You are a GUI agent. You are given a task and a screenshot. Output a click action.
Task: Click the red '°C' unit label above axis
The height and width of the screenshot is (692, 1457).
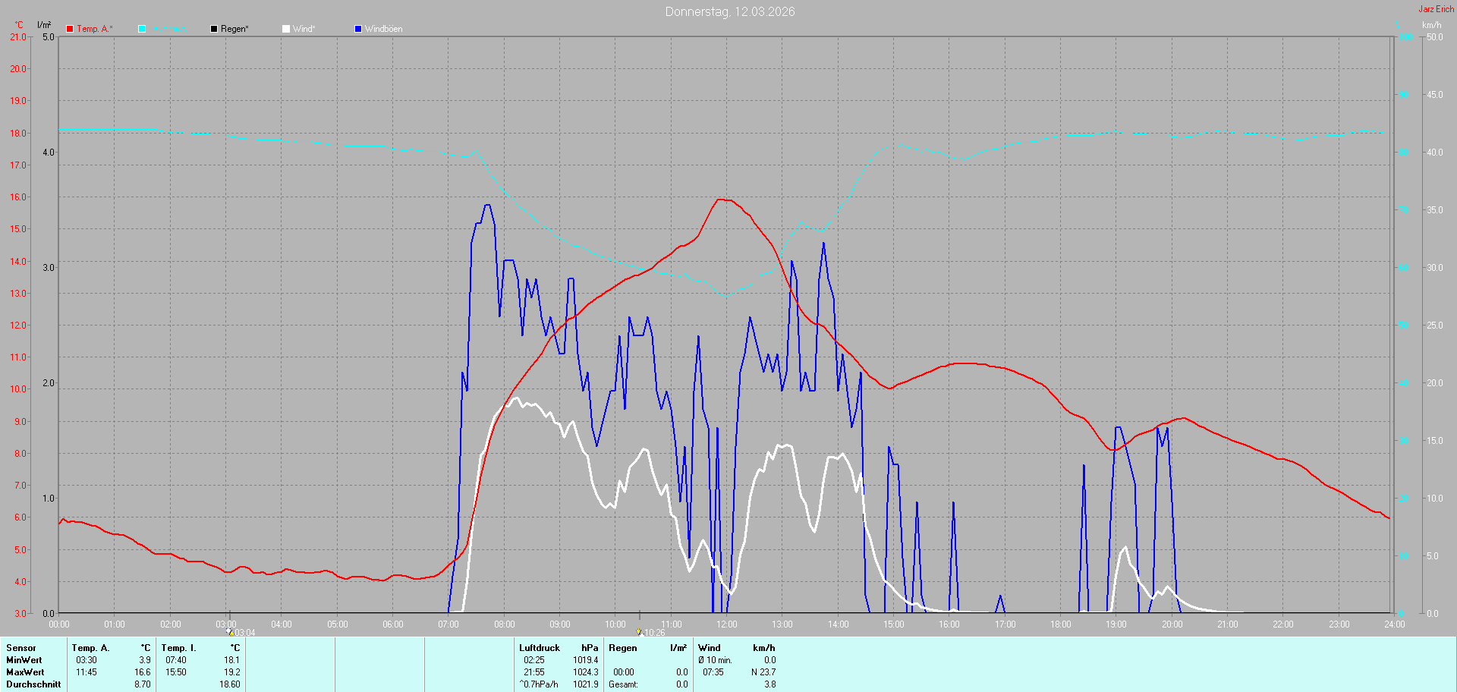[x=19, y=25]
